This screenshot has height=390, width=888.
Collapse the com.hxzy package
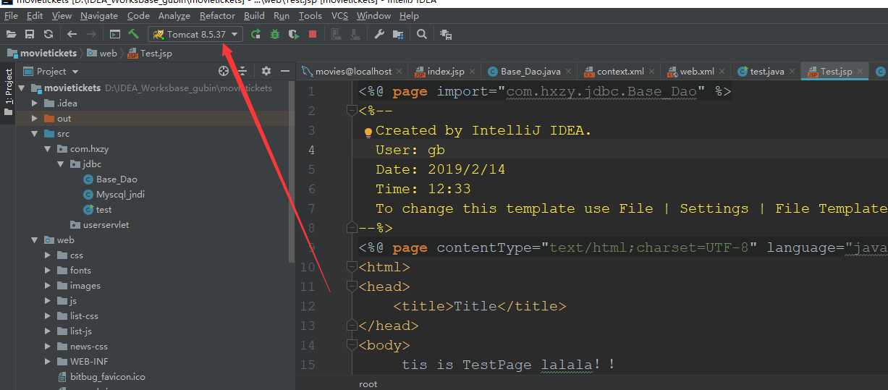[48, 149]
